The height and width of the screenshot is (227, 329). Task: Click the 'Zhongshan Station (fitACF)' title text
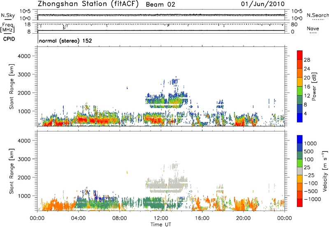click(88, 4)
